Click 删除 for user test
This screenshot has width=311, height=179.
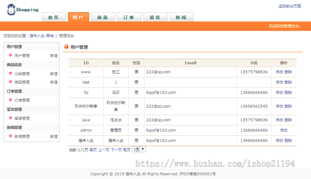click(288, 82)
